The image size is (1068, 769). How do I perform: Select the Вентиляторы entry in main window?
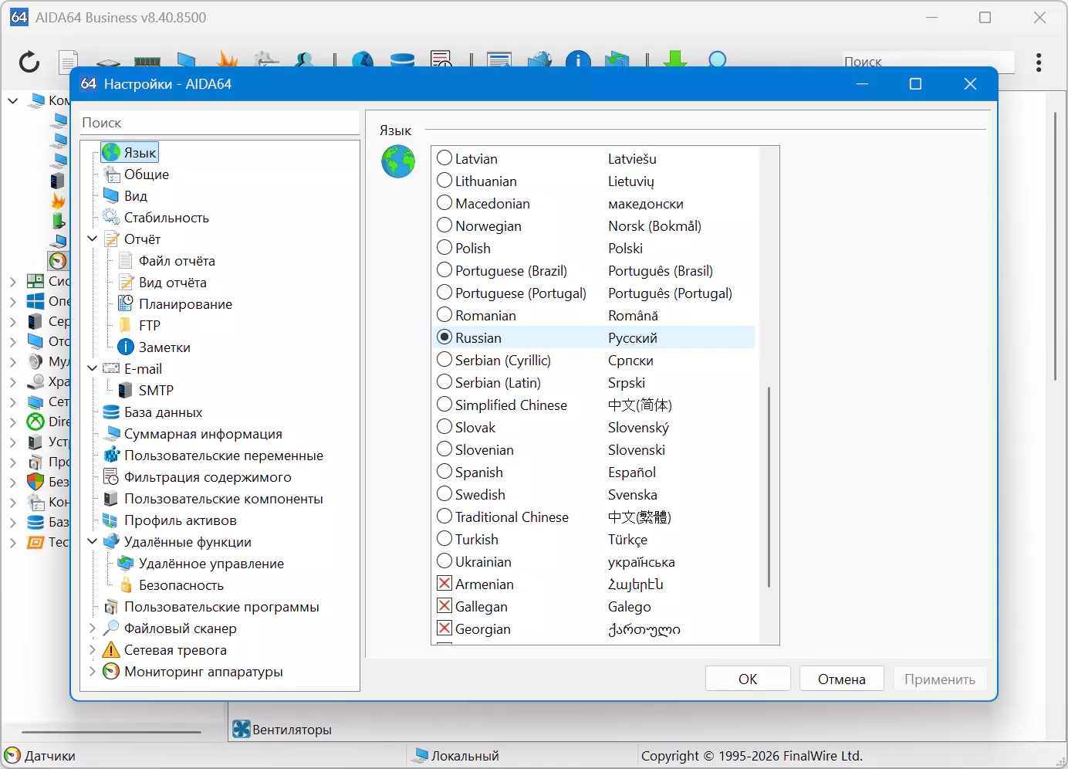(282, 730)
